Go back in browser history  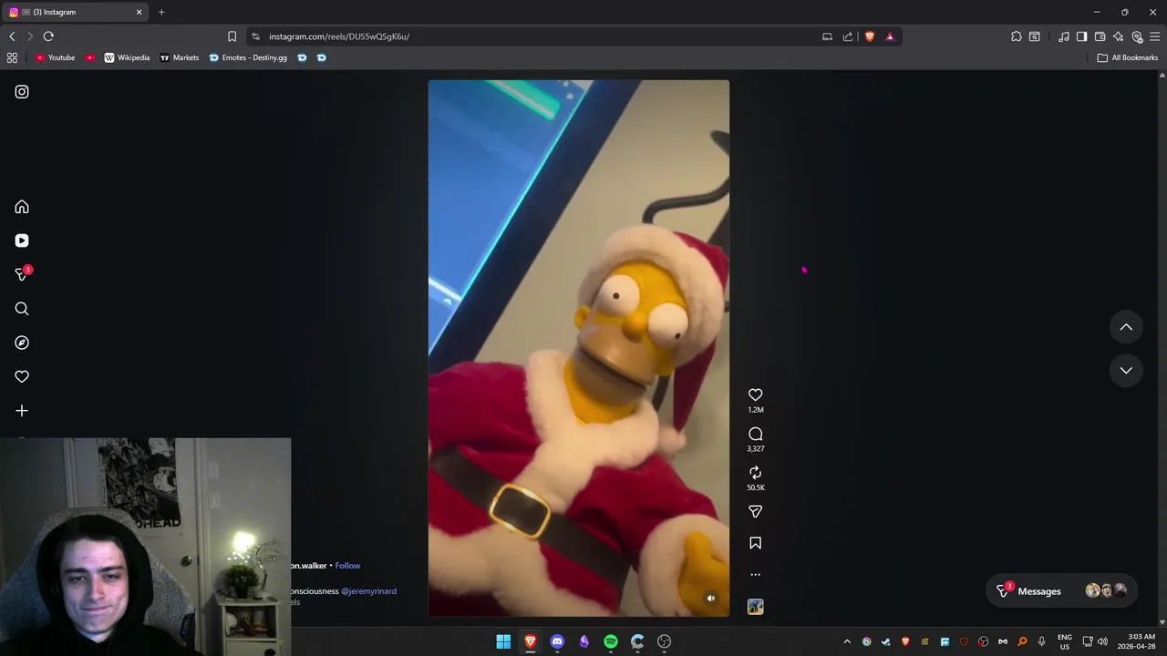[x=12, y=36]
